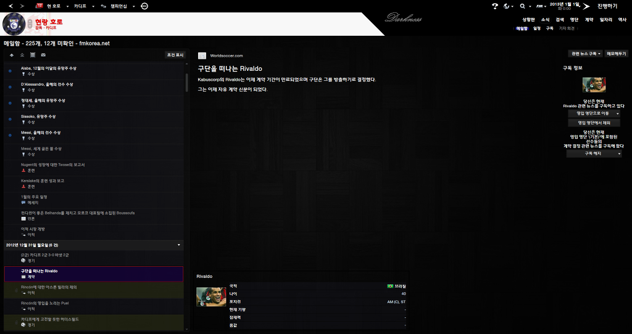Open the Alaba 12월의 이달의 유망주 수상 message
The width and height of the screenshot is (632, 334).
pyautogui.click(x=94, y=71)
